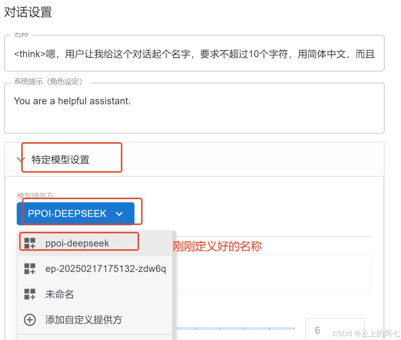The image size is (401, 340).
Task: Collapse the 特定模型设置 section chevron
Action: coord(20,159)
